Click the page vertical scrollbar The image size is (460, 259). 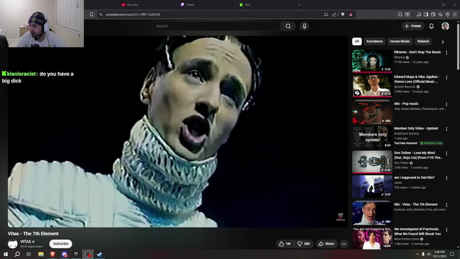click(458, 47)
